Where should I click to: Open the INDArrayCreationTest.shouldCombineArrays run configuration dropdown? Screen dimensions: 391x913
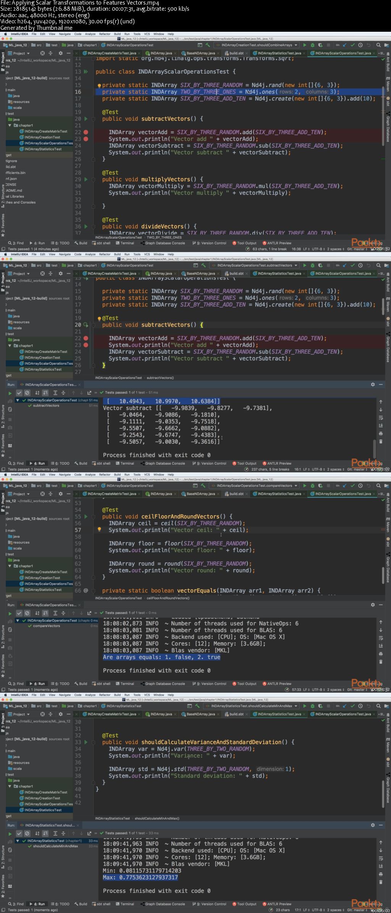click(x=257, y=45)
